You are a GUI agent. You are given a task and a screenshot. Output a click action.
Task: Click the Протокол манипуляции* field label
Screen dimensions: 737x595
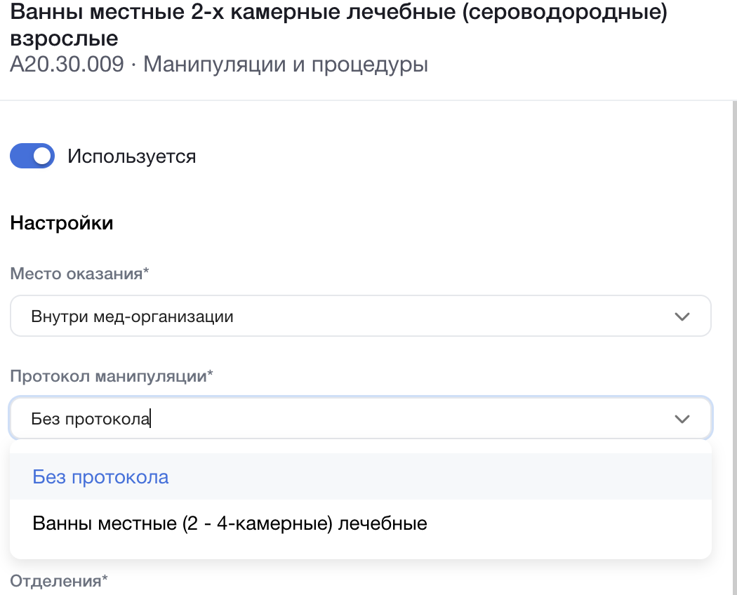[x=111, y=376]
